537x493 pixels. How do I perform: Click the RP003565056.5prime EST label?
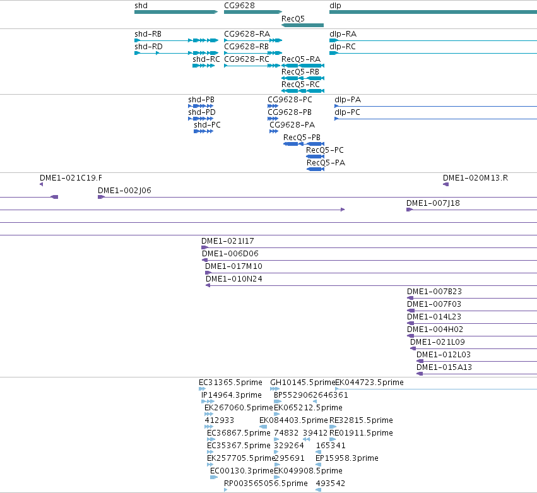click(266, 484)
